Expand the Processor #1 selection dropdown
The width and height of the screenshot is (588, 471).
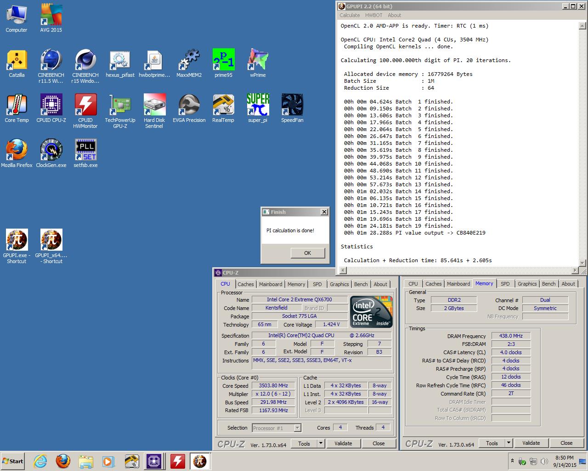click(x=297, y=428)
